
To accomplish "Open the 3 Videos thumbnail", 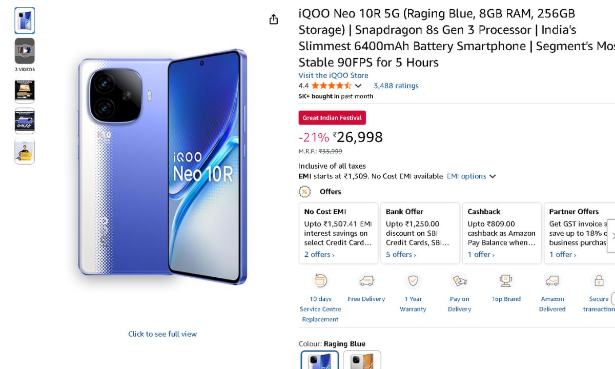I will (x=25, y=51).
